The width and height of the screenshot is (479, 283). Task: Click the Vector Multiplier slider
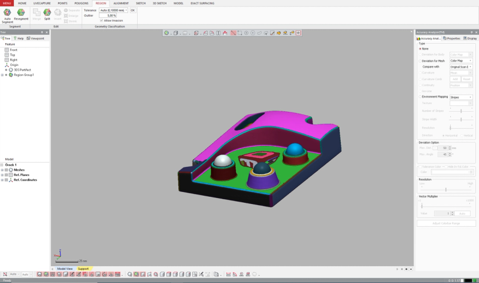click(x=445, y=206)
